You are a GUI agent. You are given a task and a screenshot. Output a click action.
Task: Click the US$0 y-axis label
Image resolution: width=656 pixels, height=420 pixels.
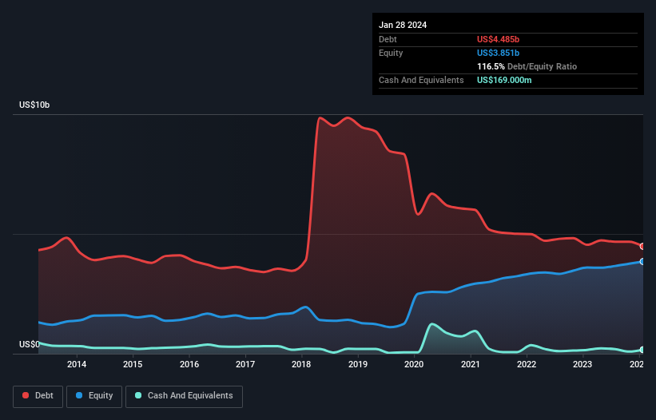coord(30,344)
